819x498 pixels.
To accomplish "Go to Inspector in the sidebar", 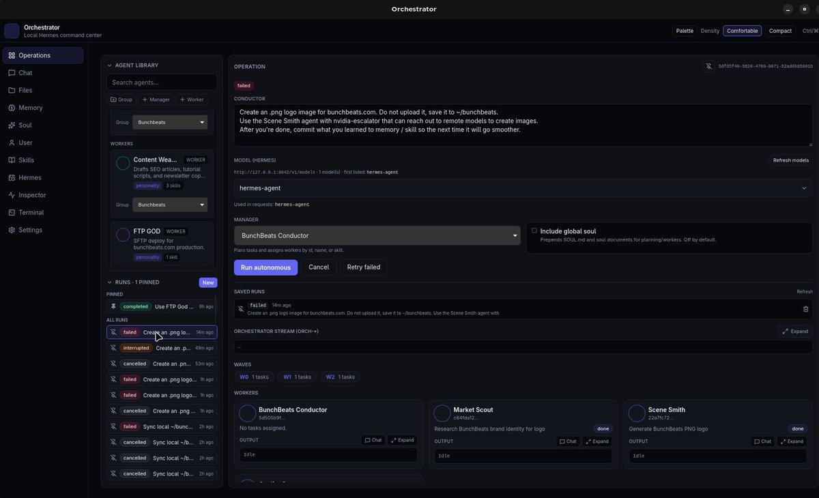I will [43, 195].
